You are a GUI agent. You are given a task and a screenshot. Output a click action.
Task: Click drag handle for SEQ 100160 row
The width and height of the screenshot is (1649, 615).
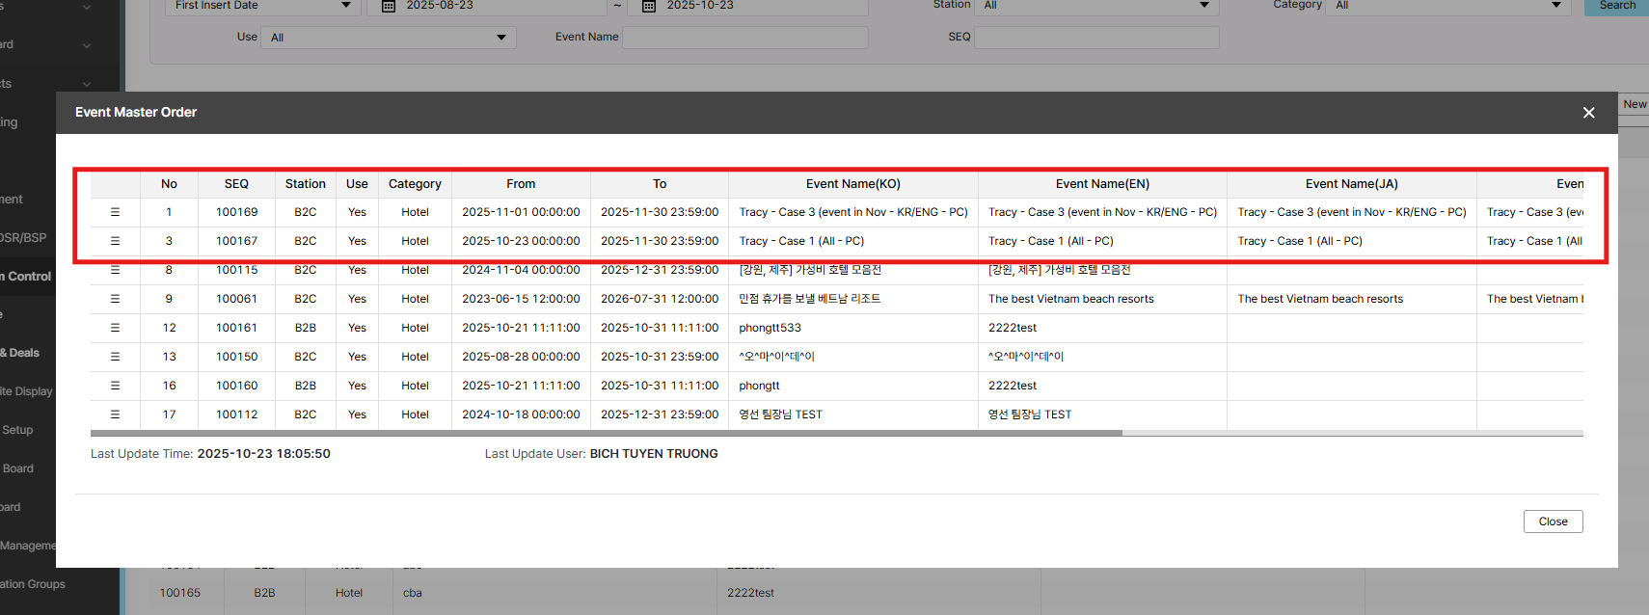[x=115, y=386]
